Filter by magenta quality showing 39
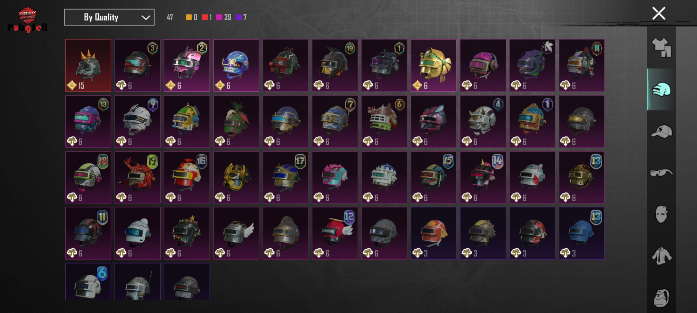697x313 pixels. [x=224, y=17]
